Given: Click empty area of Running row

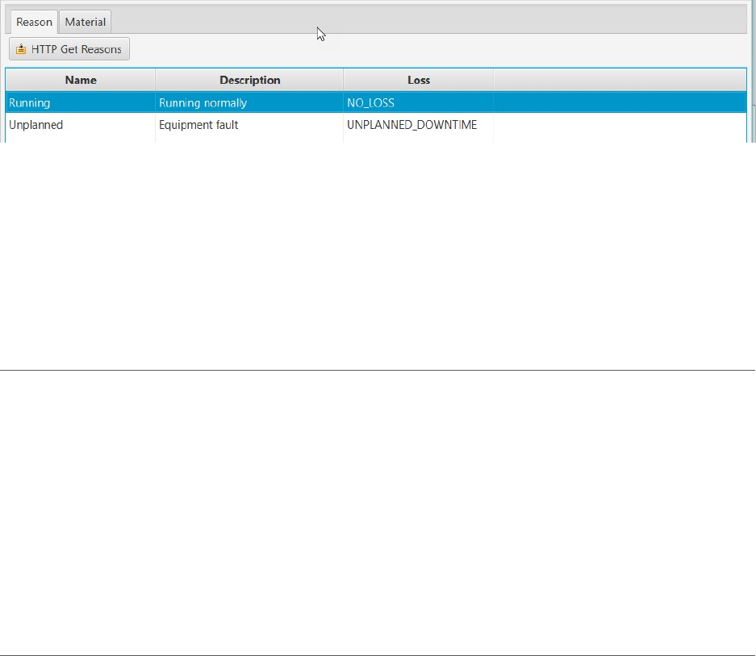Looking at the screenshot, I should (x=620, y=102).
